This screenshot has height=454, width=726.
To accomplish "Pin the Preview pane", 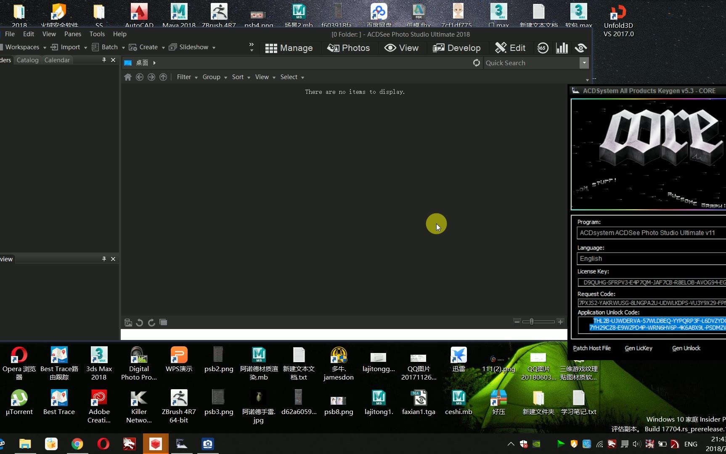I will coord(104,259).
